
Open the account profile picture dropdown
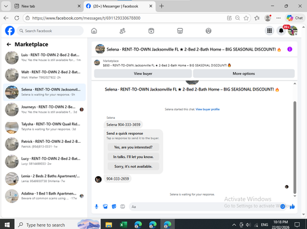tap(293, 31)
